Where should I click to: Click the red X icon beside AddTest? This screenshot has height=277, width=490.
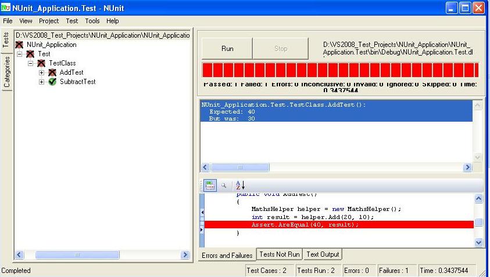(x=52, y=72)
